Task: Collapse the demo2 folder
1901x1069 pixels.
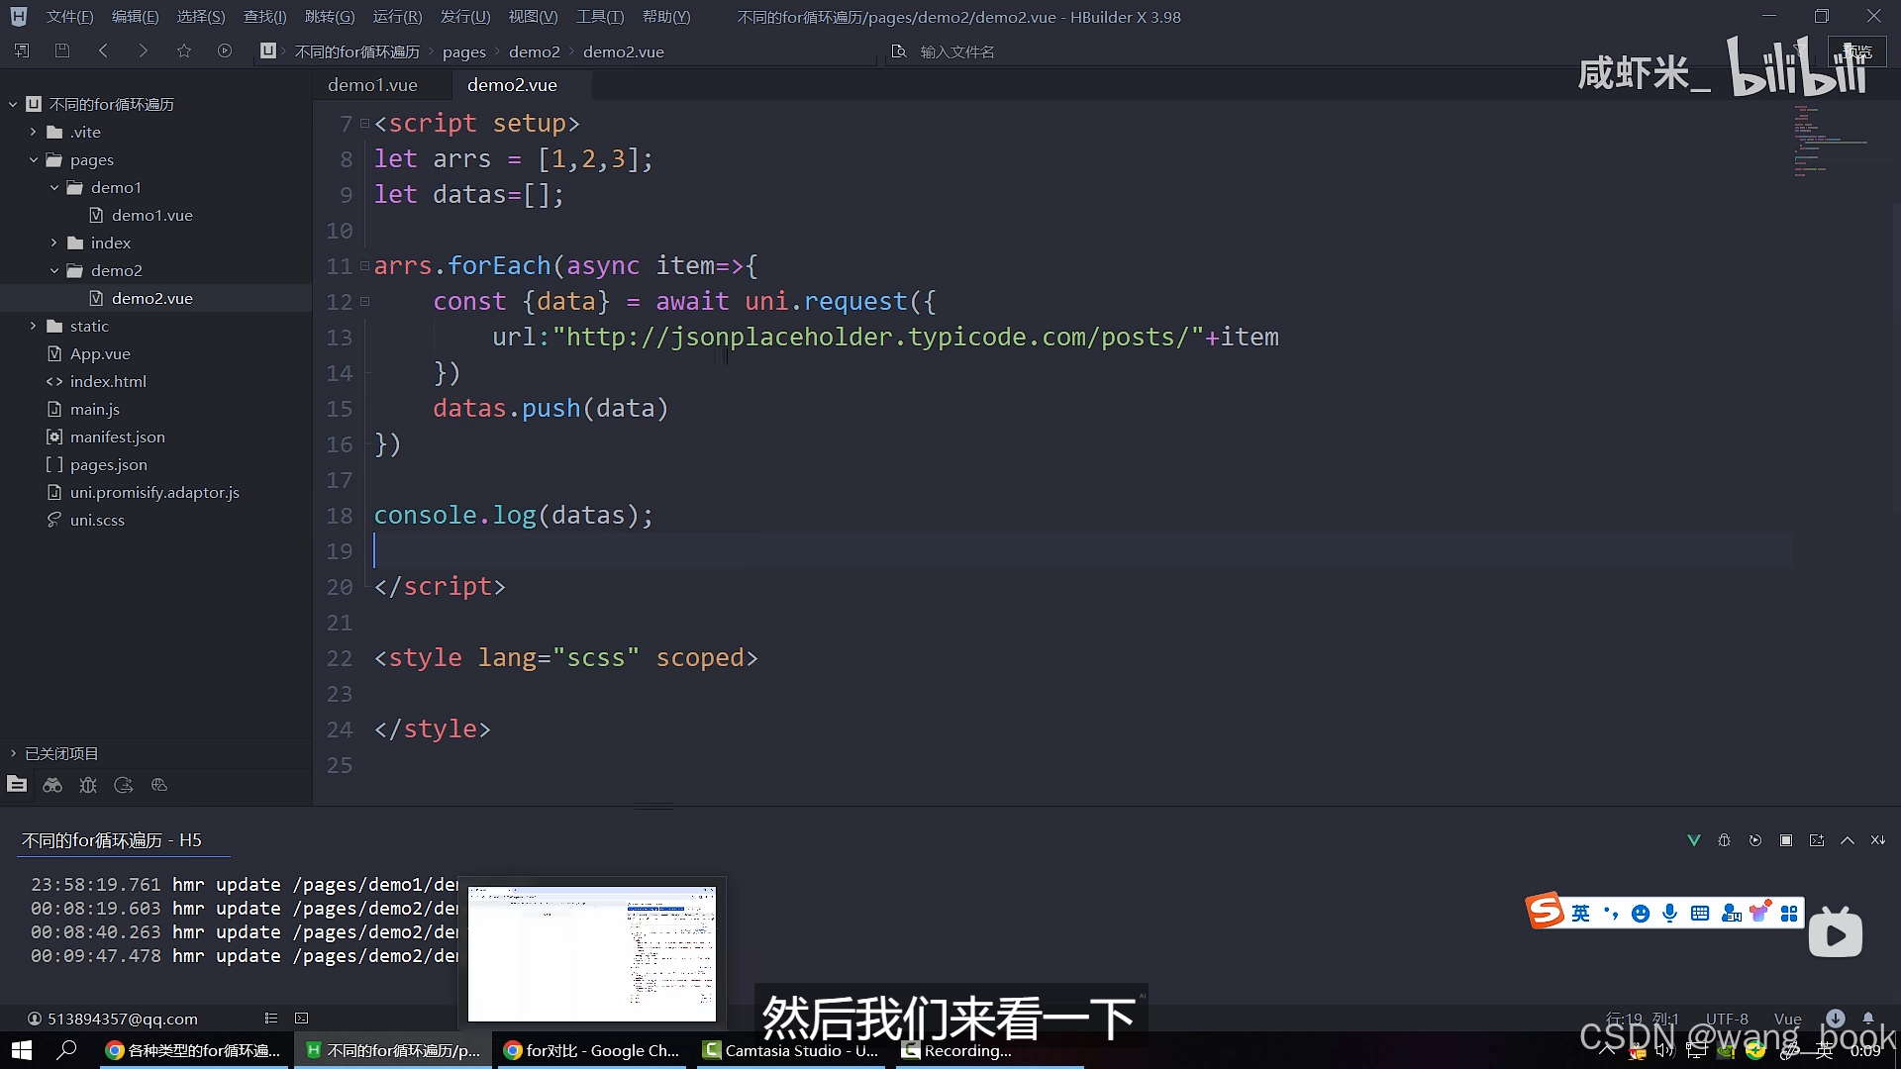Action: (54, 270)
